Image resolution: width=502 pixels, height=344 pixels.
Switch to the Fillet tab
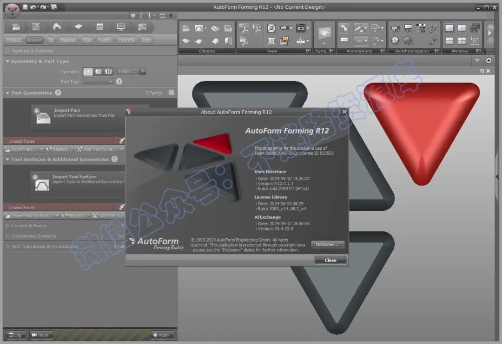pyautogui.click(x=87, y=40)
